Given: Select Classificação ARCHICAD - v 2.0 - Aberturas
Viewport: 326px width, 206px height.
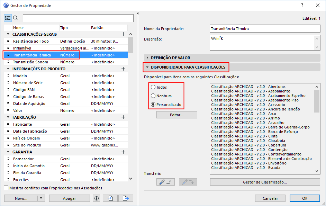Looking at the screenshot, I should tap(248, 87).
